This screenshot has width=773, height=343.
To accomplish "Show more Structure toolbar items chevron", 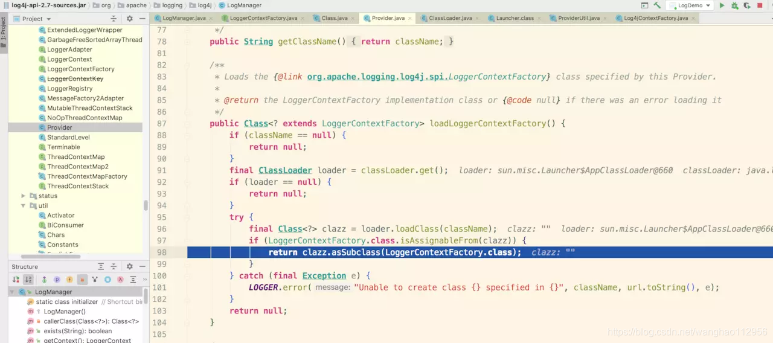I will [144, 280].
